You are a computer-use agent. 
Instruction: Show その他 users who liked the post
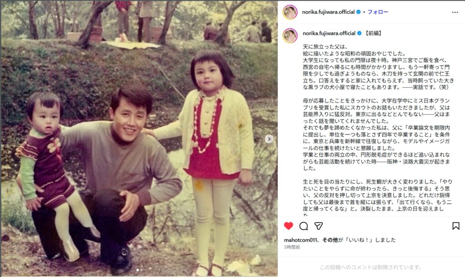330,240
